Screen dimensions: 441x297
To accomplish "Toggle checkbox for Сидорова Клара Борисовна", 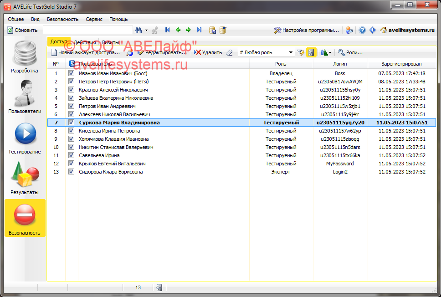I will [71, 172].
